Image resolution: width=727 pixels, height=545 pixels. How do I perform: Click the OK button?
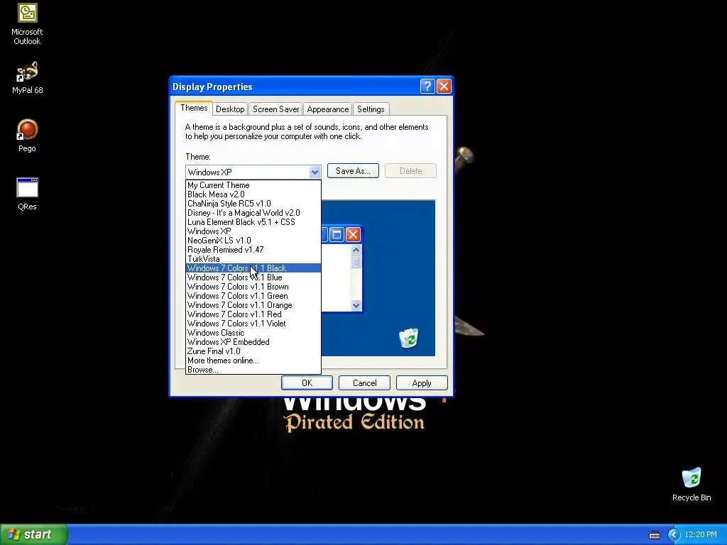coord(307,382)
